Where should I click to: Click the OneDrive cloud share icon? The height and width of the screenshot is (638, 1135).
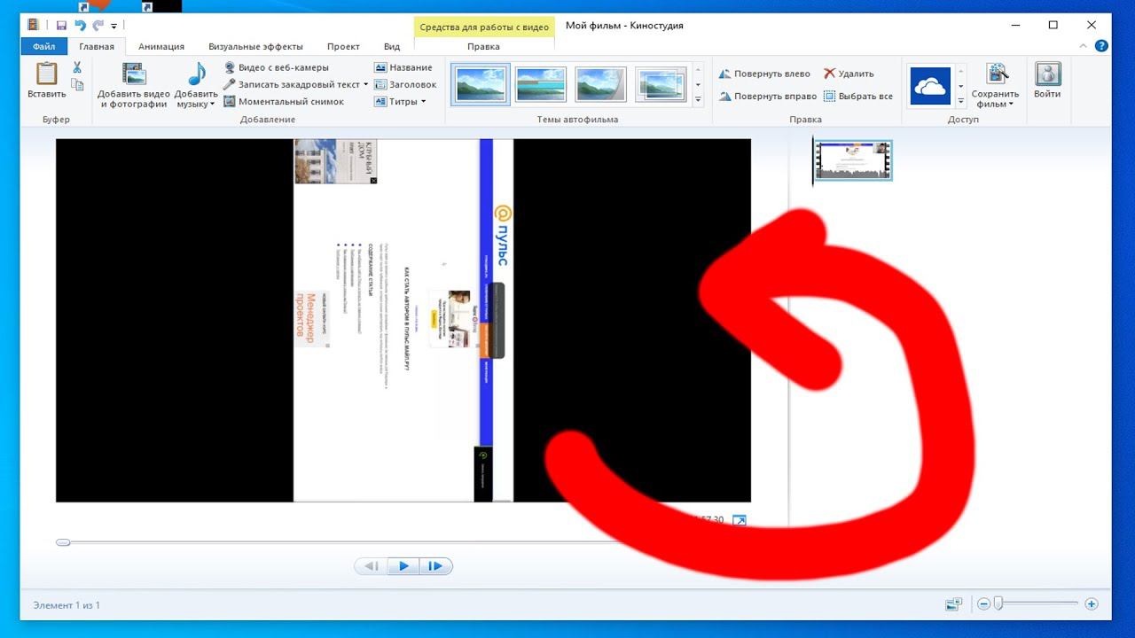coord(930,85)
